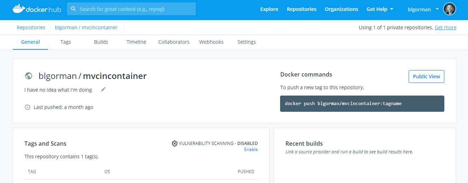Viewport: 468px width, 183px height.
Task: Focus the Docker Hub search field
Action: [x=131, y=9]
